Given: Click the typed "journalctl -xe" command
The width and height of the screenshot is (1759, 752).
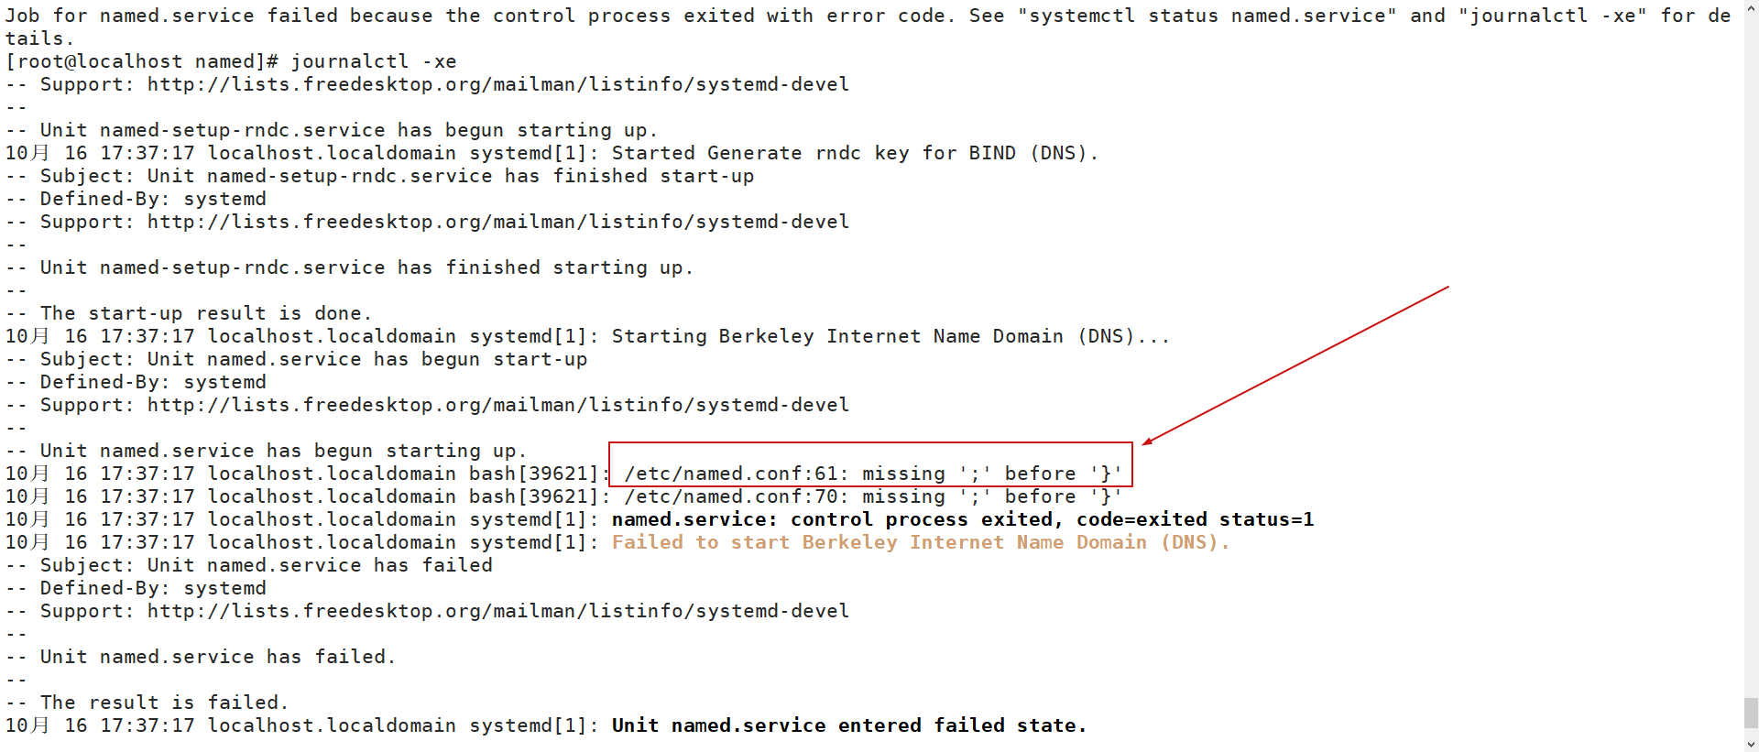Looking at the screenshot, I should tap(374, 61).
